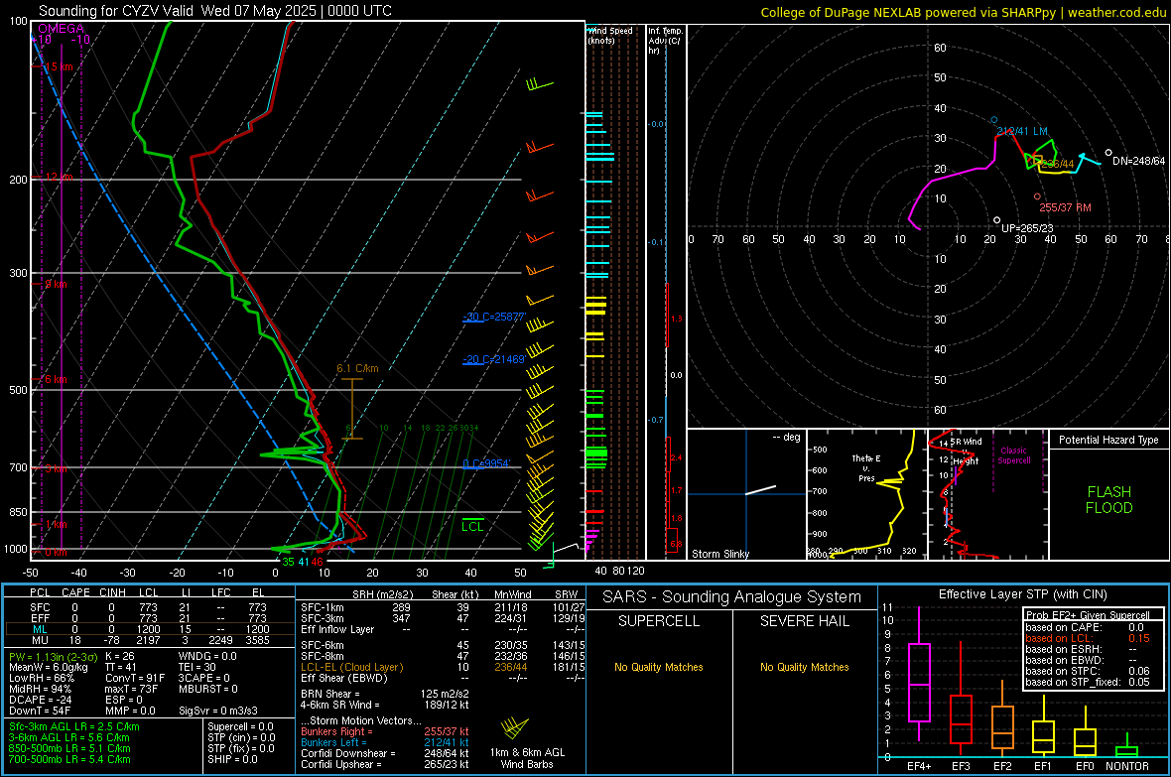Click the 6 km height marker
The image size is (1171, 777).
56,379
